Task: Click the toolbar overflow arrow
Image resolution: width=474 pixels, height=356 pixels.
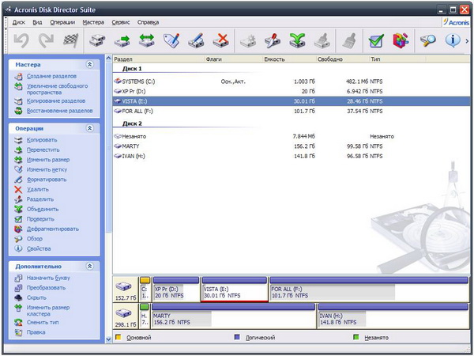Action: (x=467, y=41)
